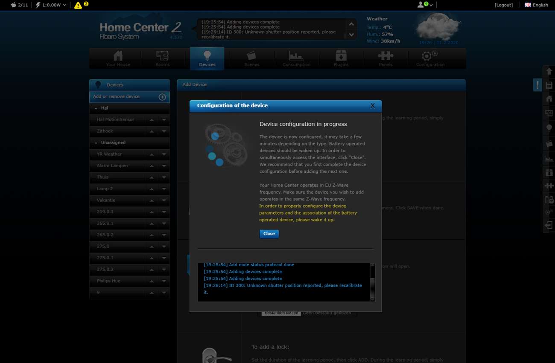
Task: Open the user account dropdown
Action: pos(425,5)
